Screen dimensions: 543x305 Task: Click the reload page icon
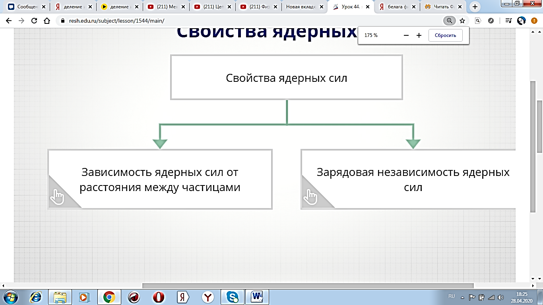click(34, 21)
